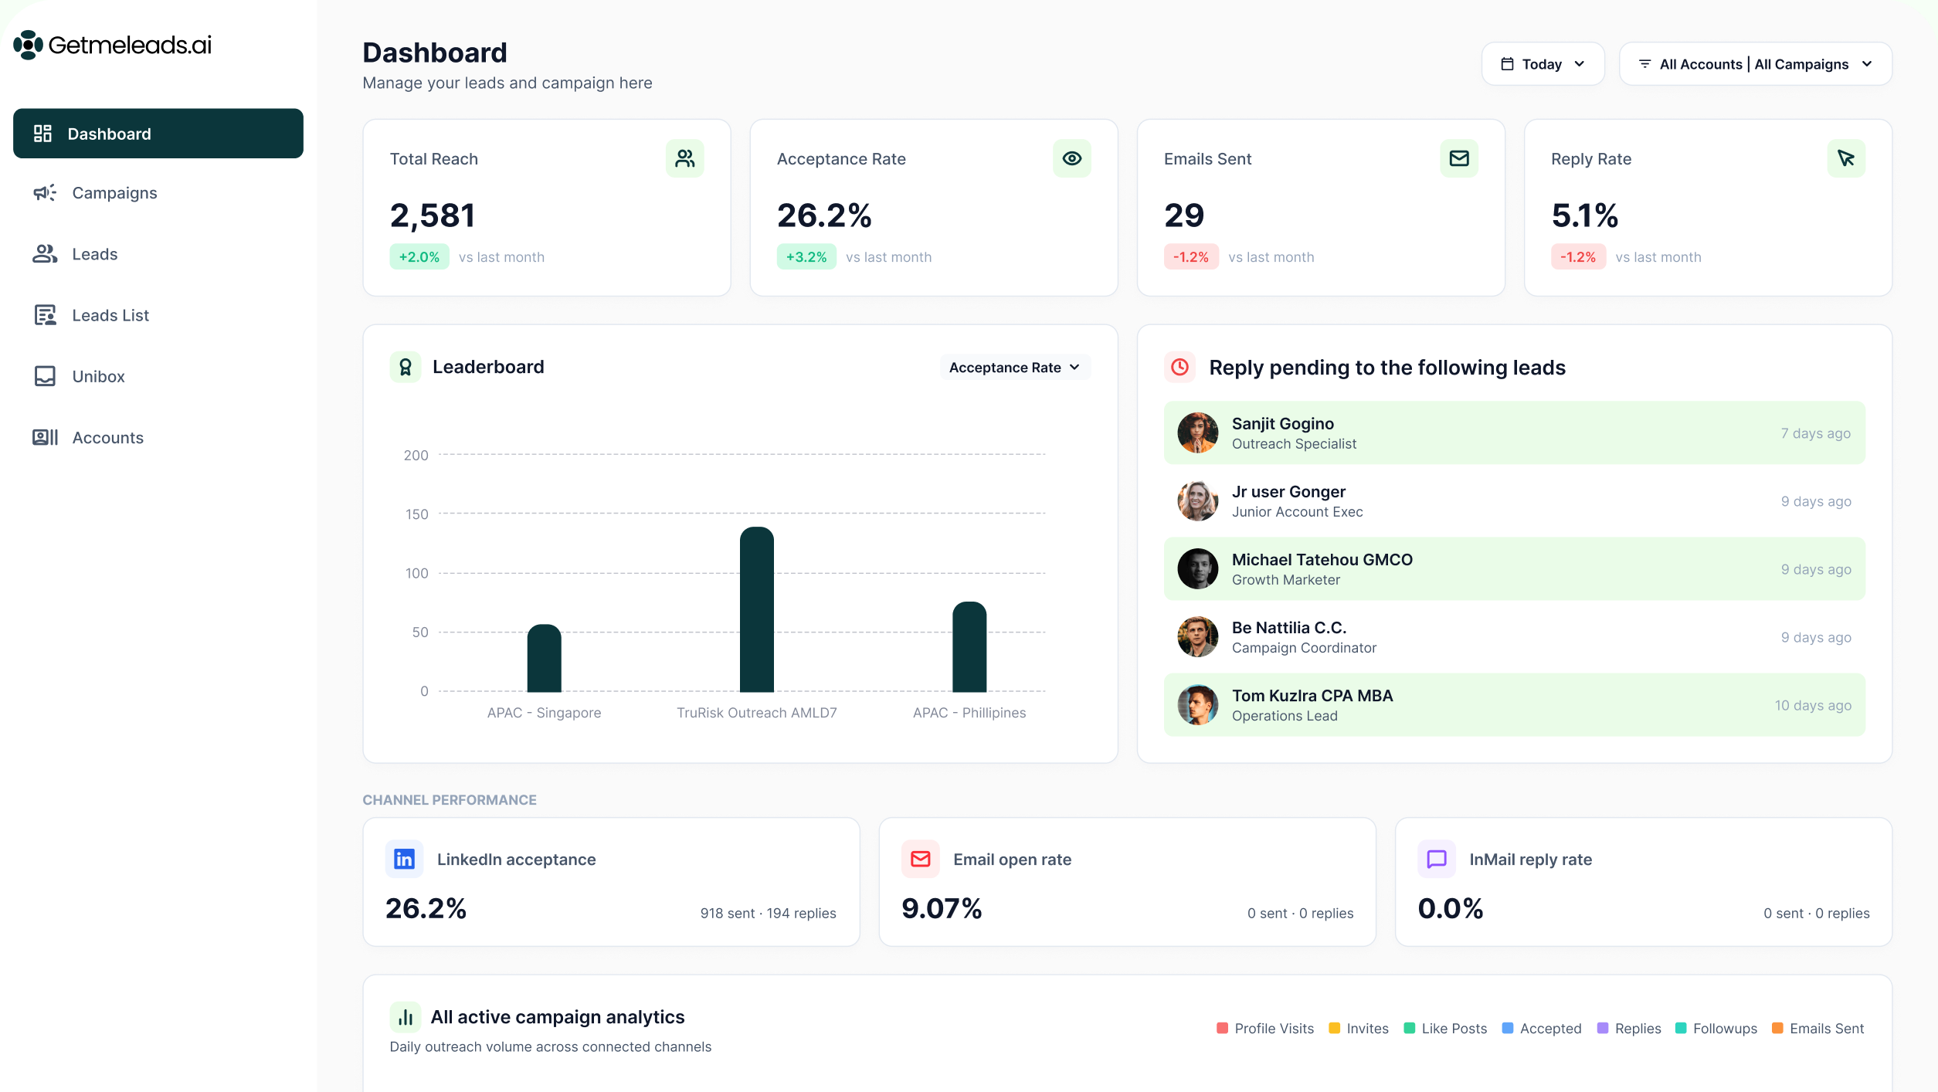The height and width of the screenshot is (1092, 1938).
Task: Click the red clock icon for pending replies
Action: pyautogui.click(x=1179, y=367)
